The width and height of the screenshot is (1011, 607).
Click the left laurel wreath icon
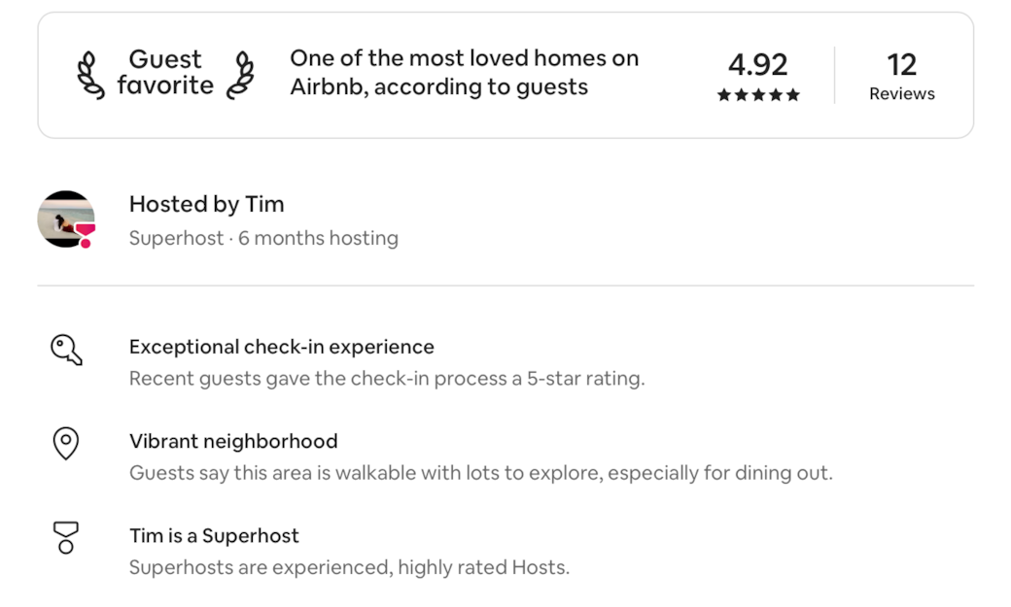[90, 75]
